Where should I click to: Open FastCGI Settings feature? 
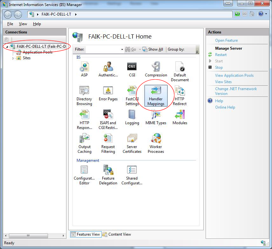click(132, 96)
